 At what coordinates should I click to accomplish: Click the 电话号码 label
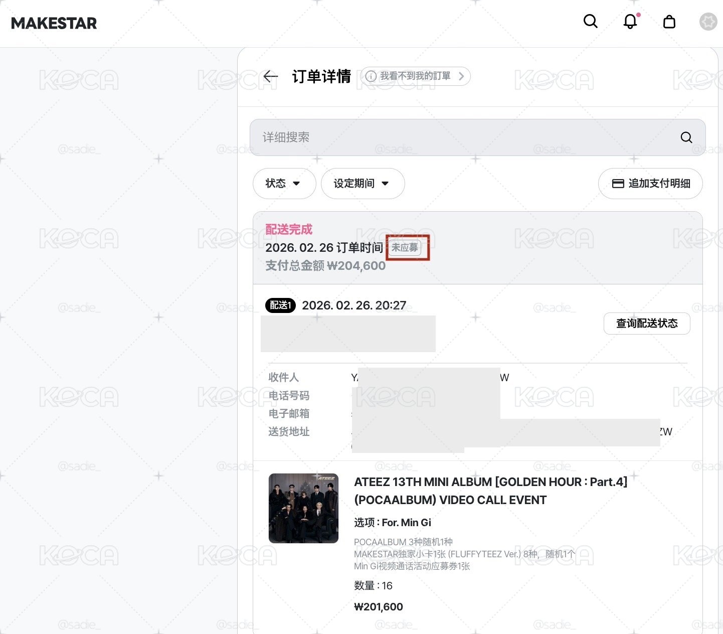pyautogui.click(x=289, y=396)
